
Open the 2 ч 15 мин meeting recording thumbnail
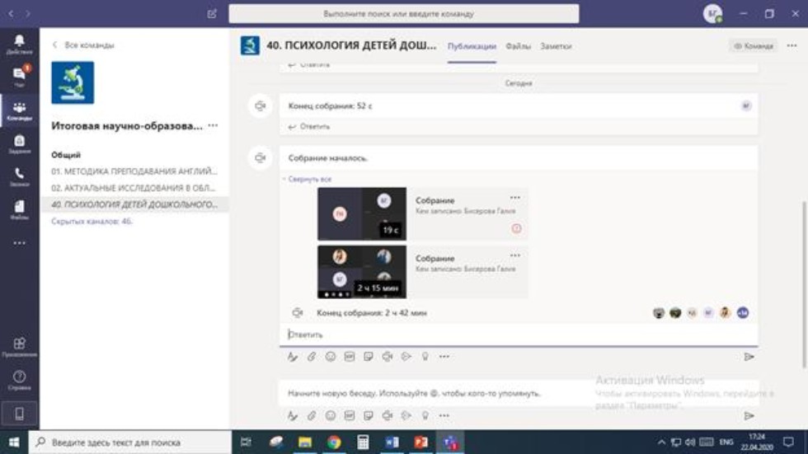361,272
